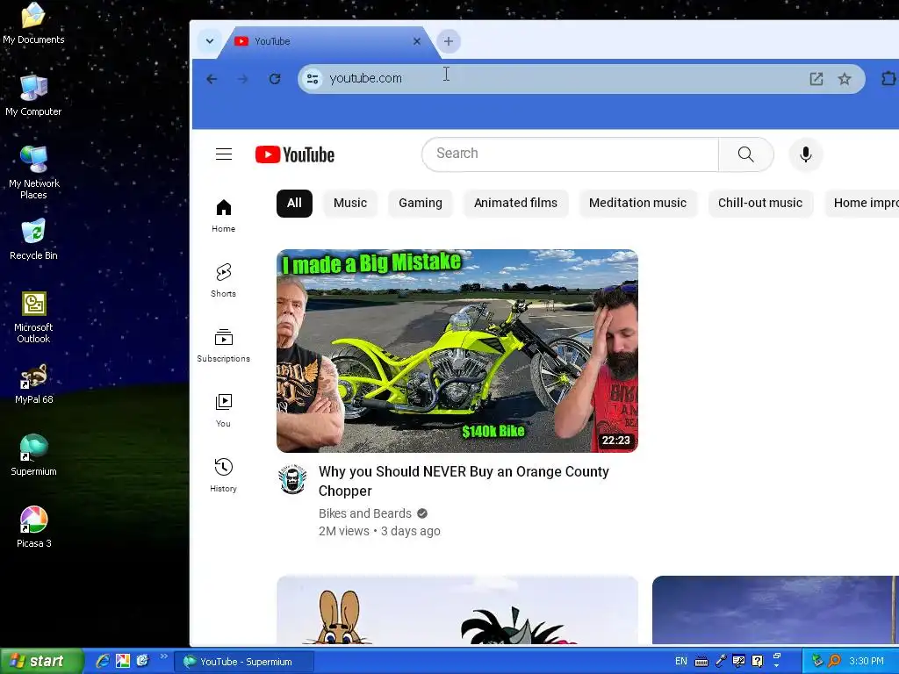Select the Chill-out music chip
Screen dimensions: 899x674
759,203
